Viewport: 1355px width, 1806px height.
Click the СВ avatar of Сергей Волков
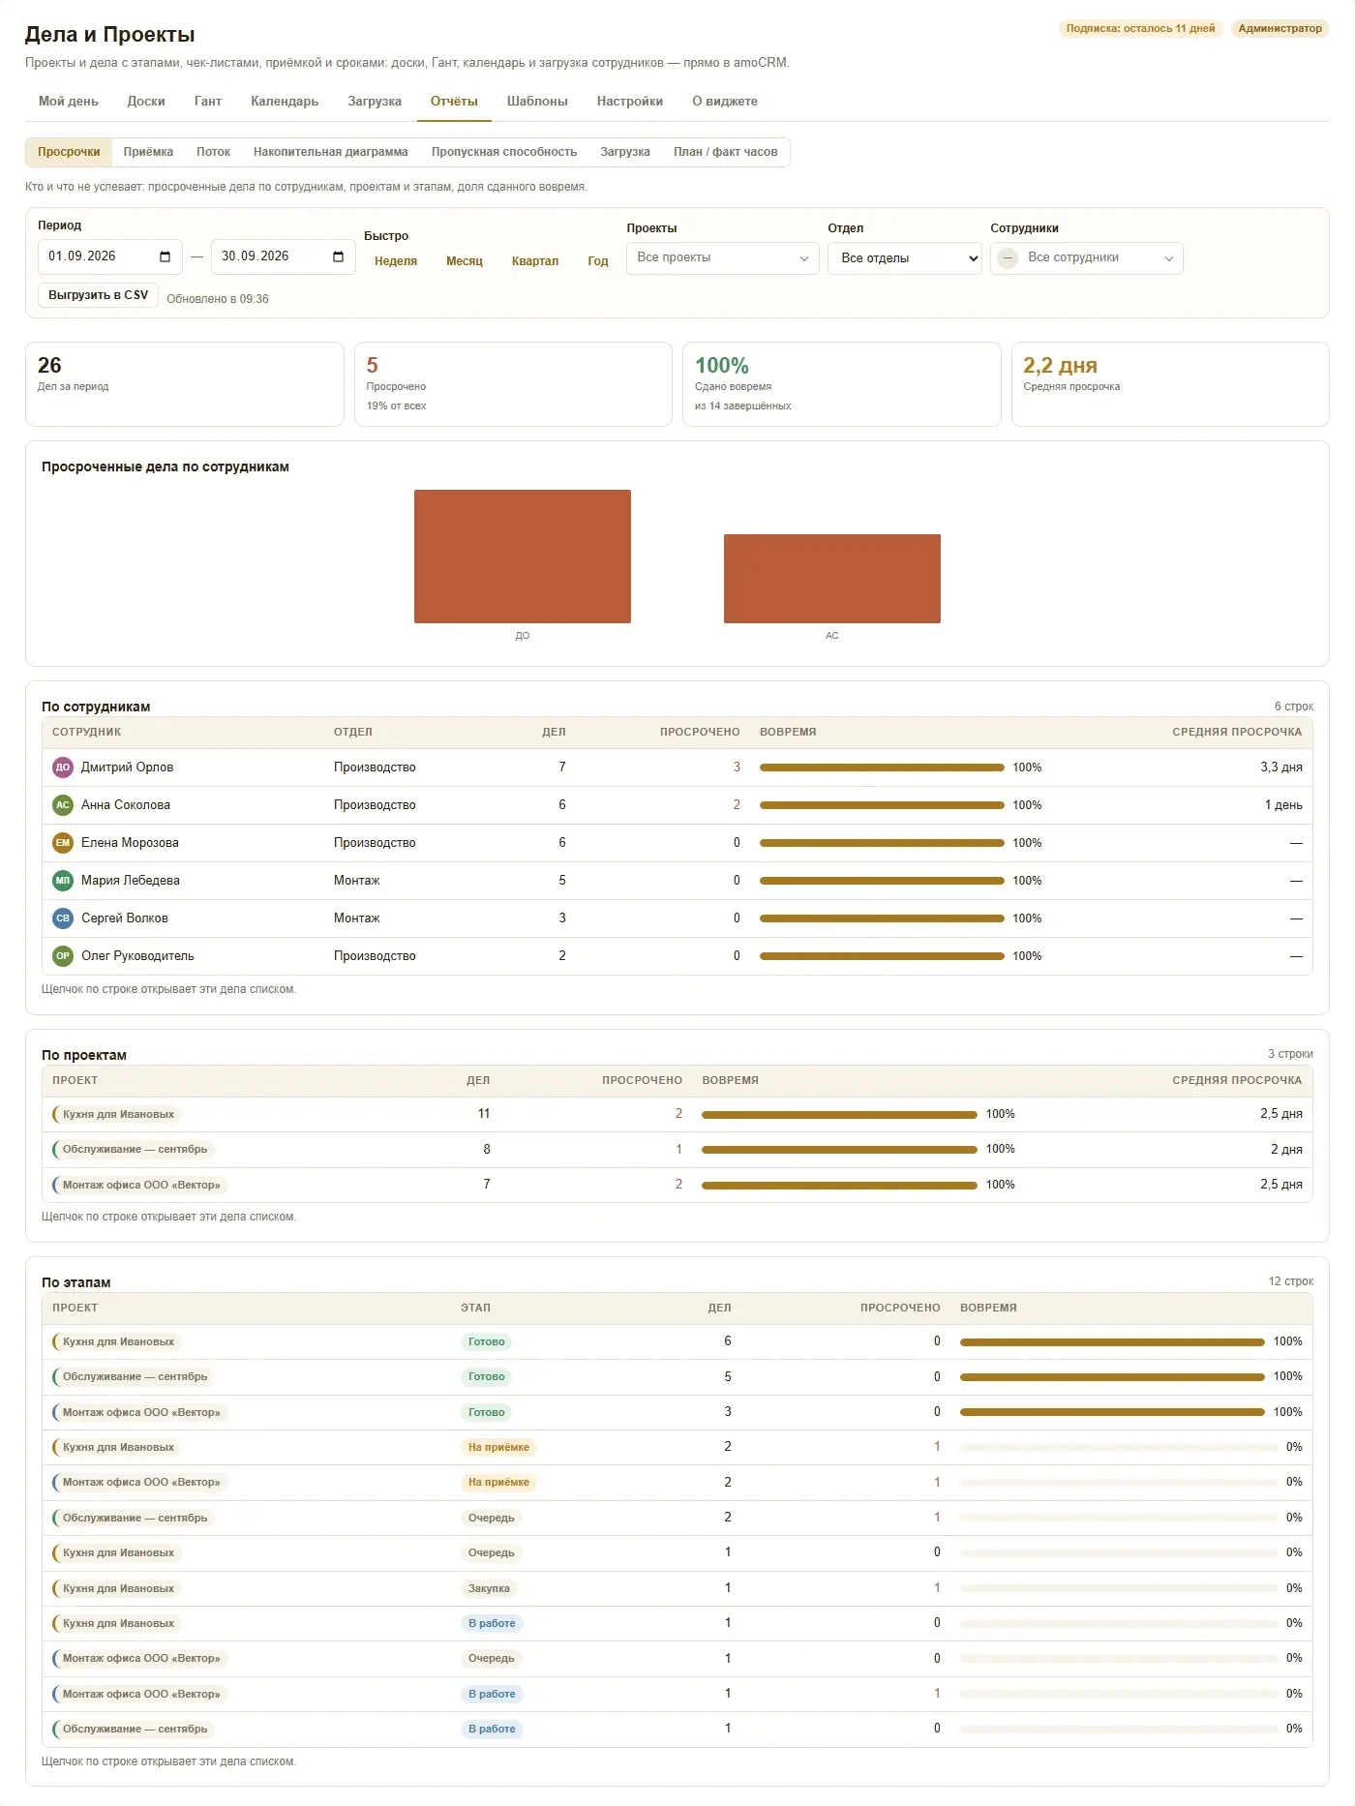pos(63,918)
